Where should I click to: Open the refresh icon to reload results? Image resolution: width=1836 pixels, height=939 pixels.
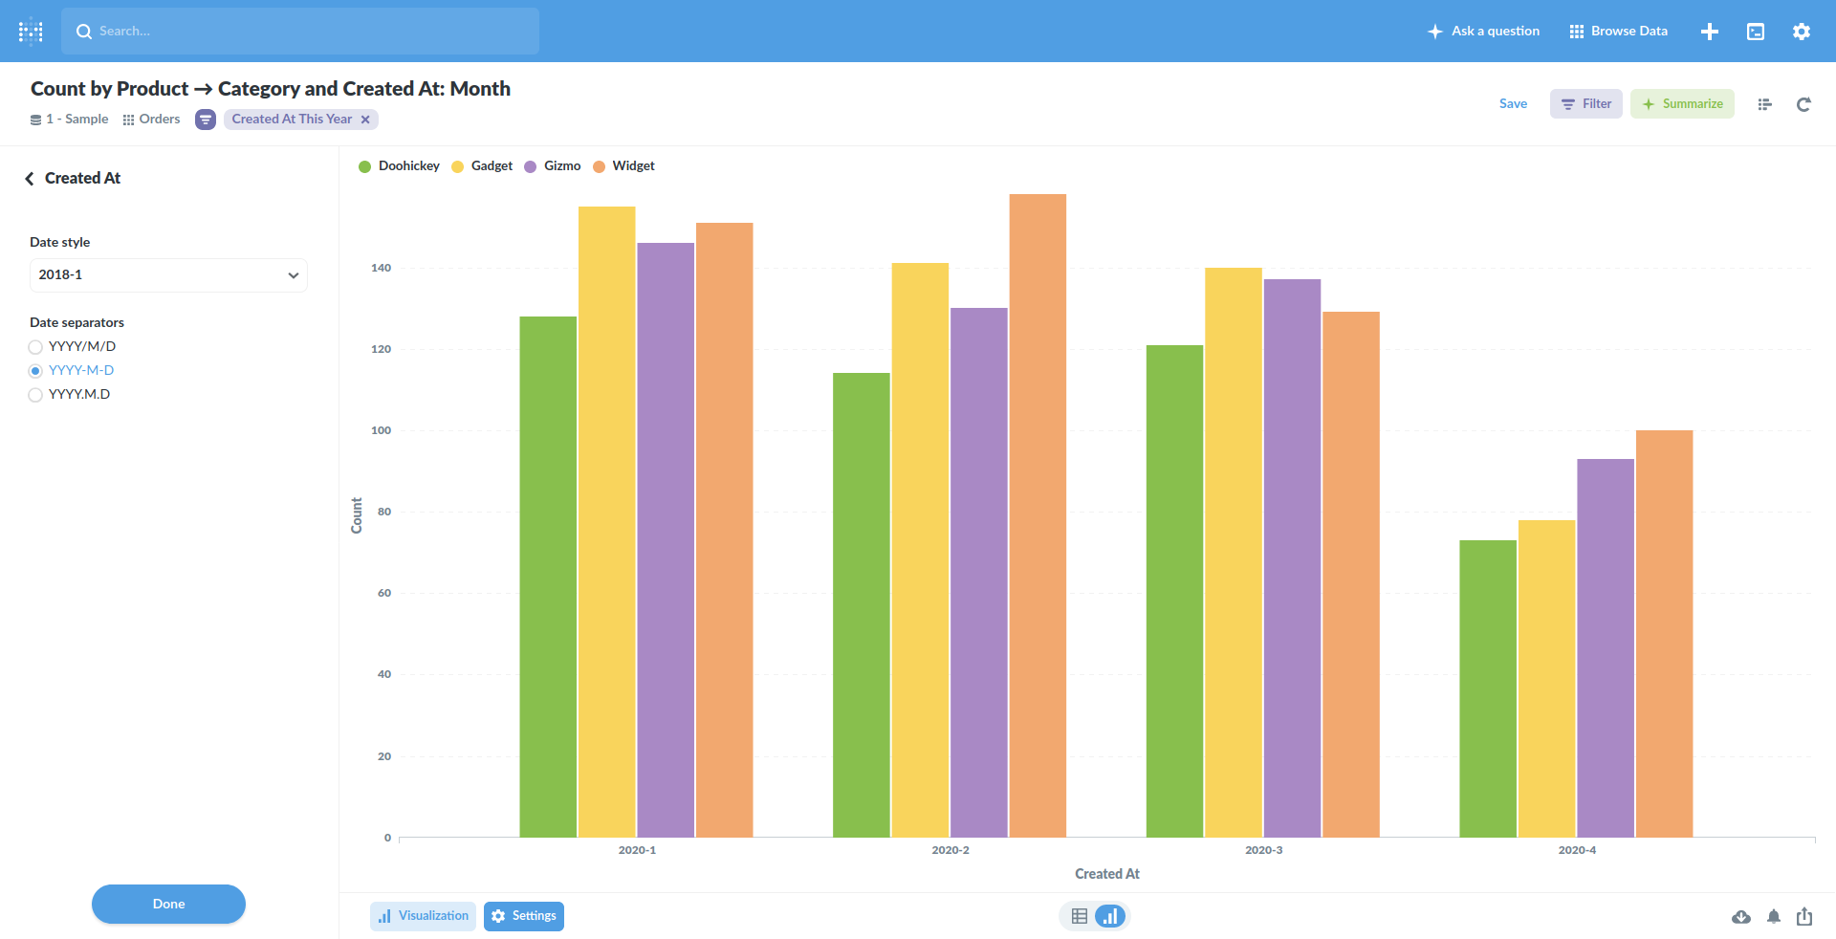[1803, 105]
